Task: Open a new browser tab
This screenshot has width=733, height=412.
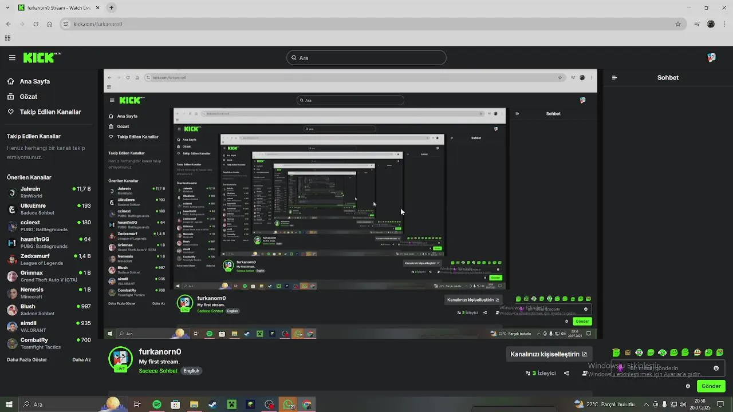Action: pos(111,7)
